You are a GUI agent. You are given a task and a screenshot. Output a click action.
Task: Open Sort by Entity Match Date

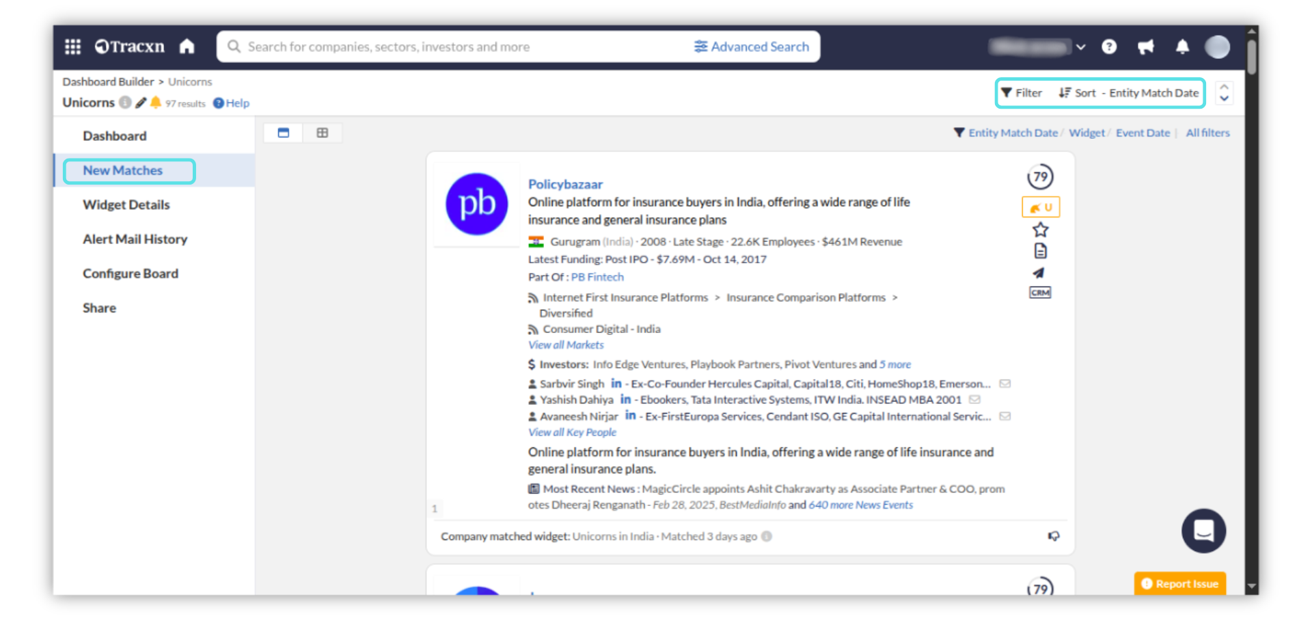coord(1129,93)
